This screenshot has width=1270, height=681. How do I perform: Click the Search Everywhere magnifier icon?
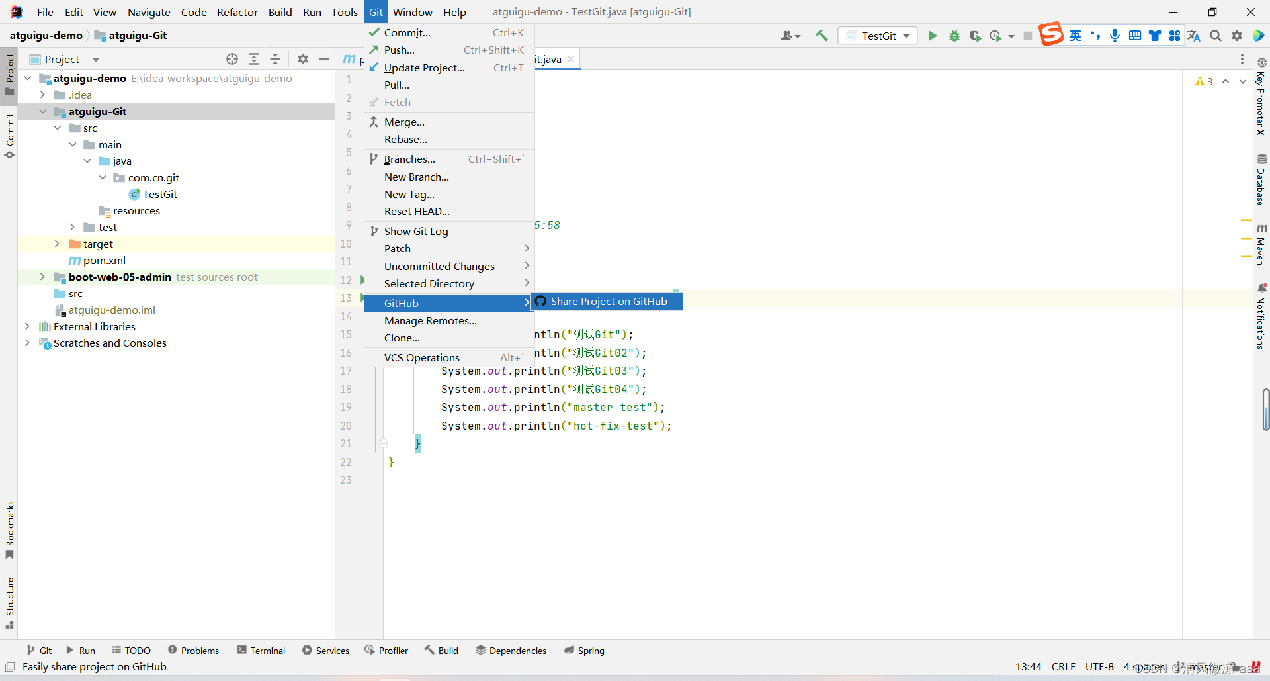pyautogui.click(x=1216, y=36)
